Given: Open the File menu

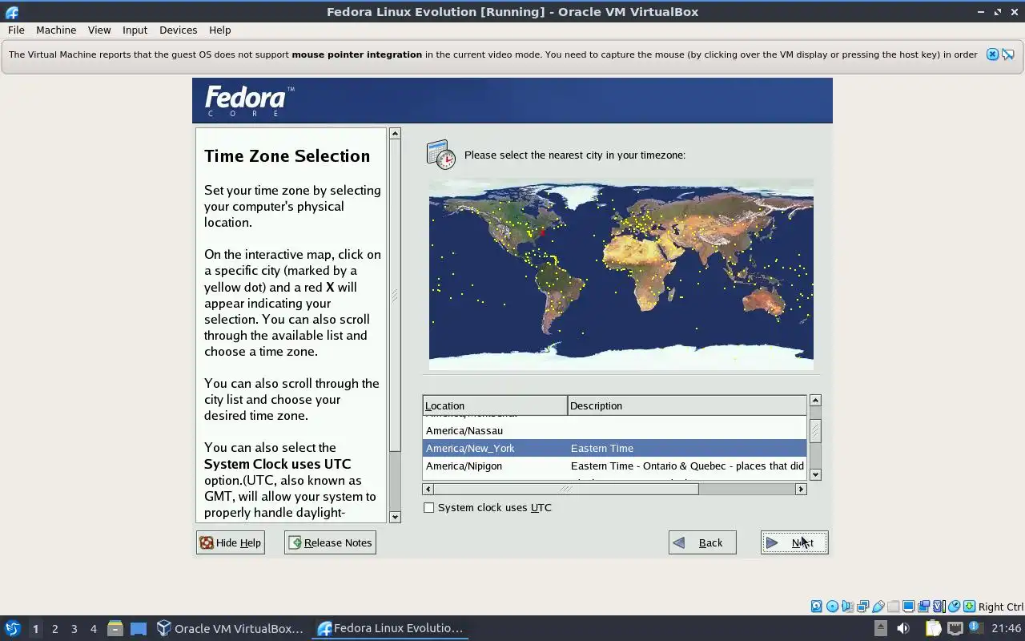Looking at the screenshot, I should tap(16, 30).
